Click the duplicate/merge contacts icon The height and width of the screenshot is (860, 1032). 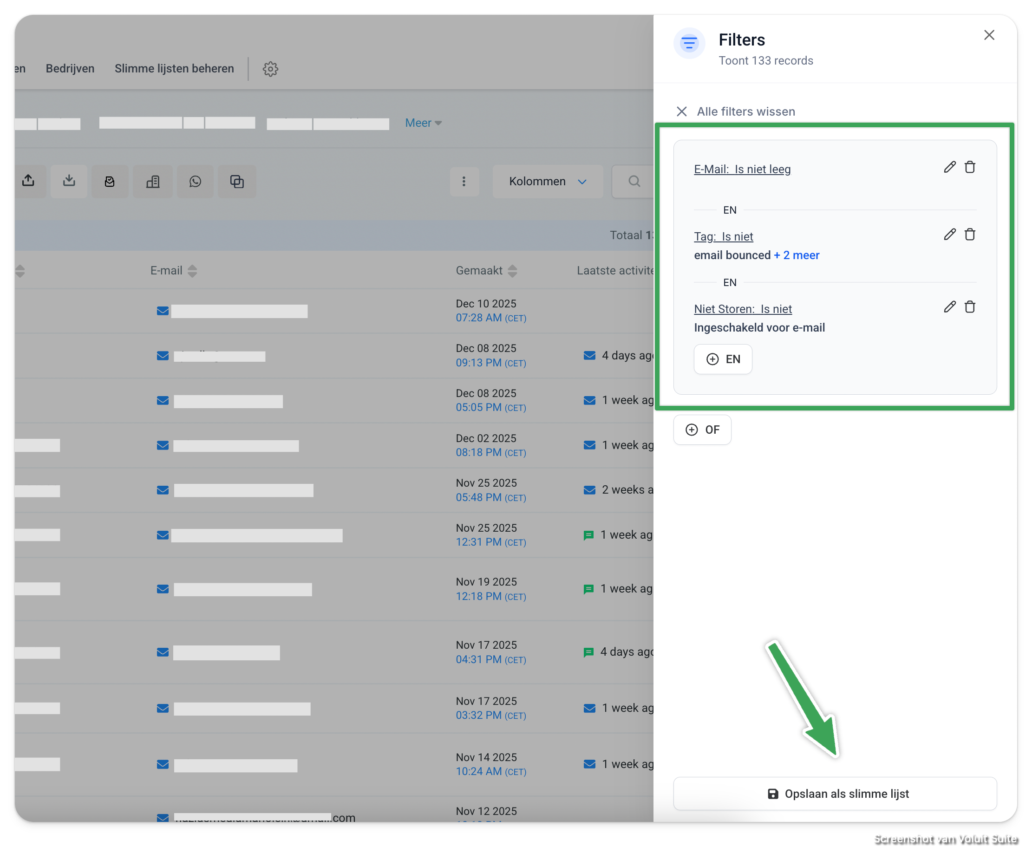tap(237, 182)
